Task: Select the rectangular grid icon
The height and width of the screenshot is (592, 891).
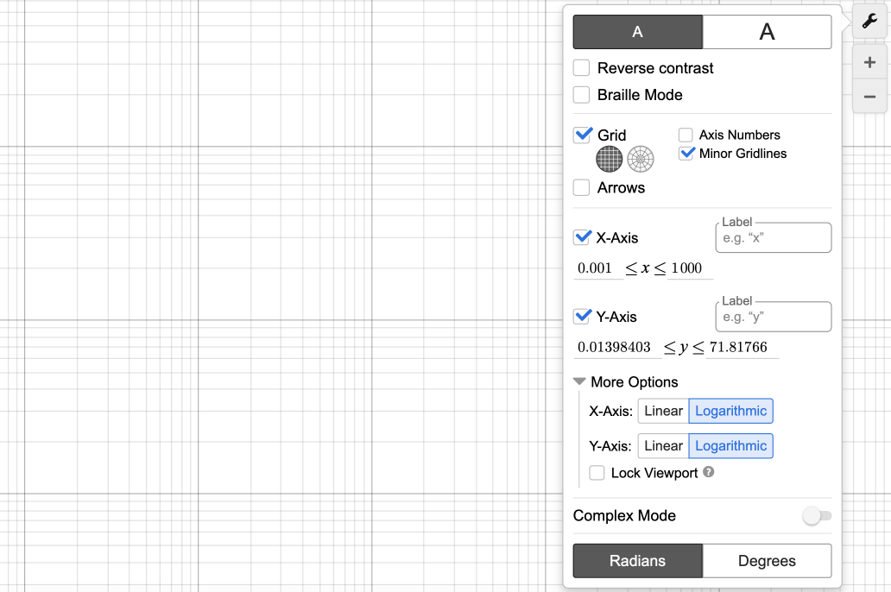Action: click(610, 159)
